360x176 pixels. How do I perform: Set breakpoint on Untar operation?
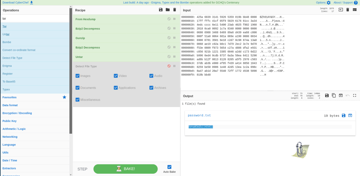174,57
